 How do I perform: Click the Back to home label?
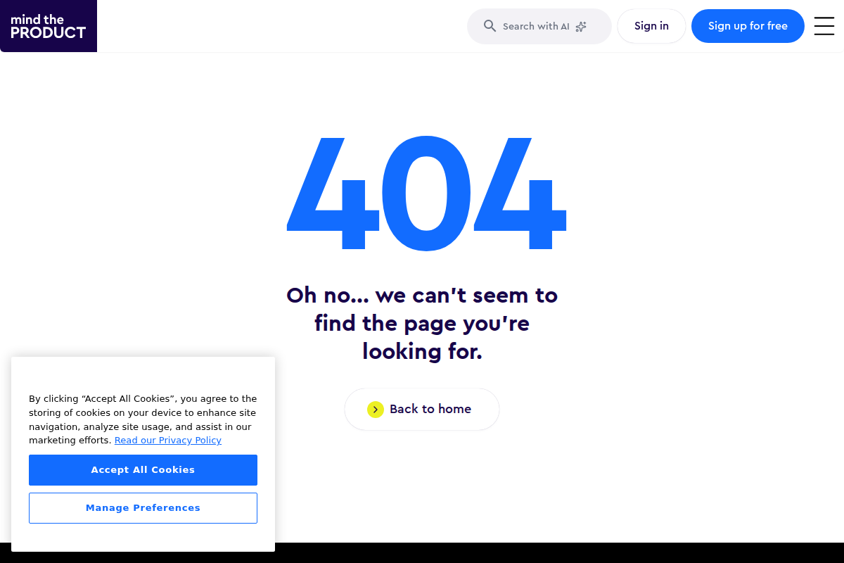(x=430, y=410)
